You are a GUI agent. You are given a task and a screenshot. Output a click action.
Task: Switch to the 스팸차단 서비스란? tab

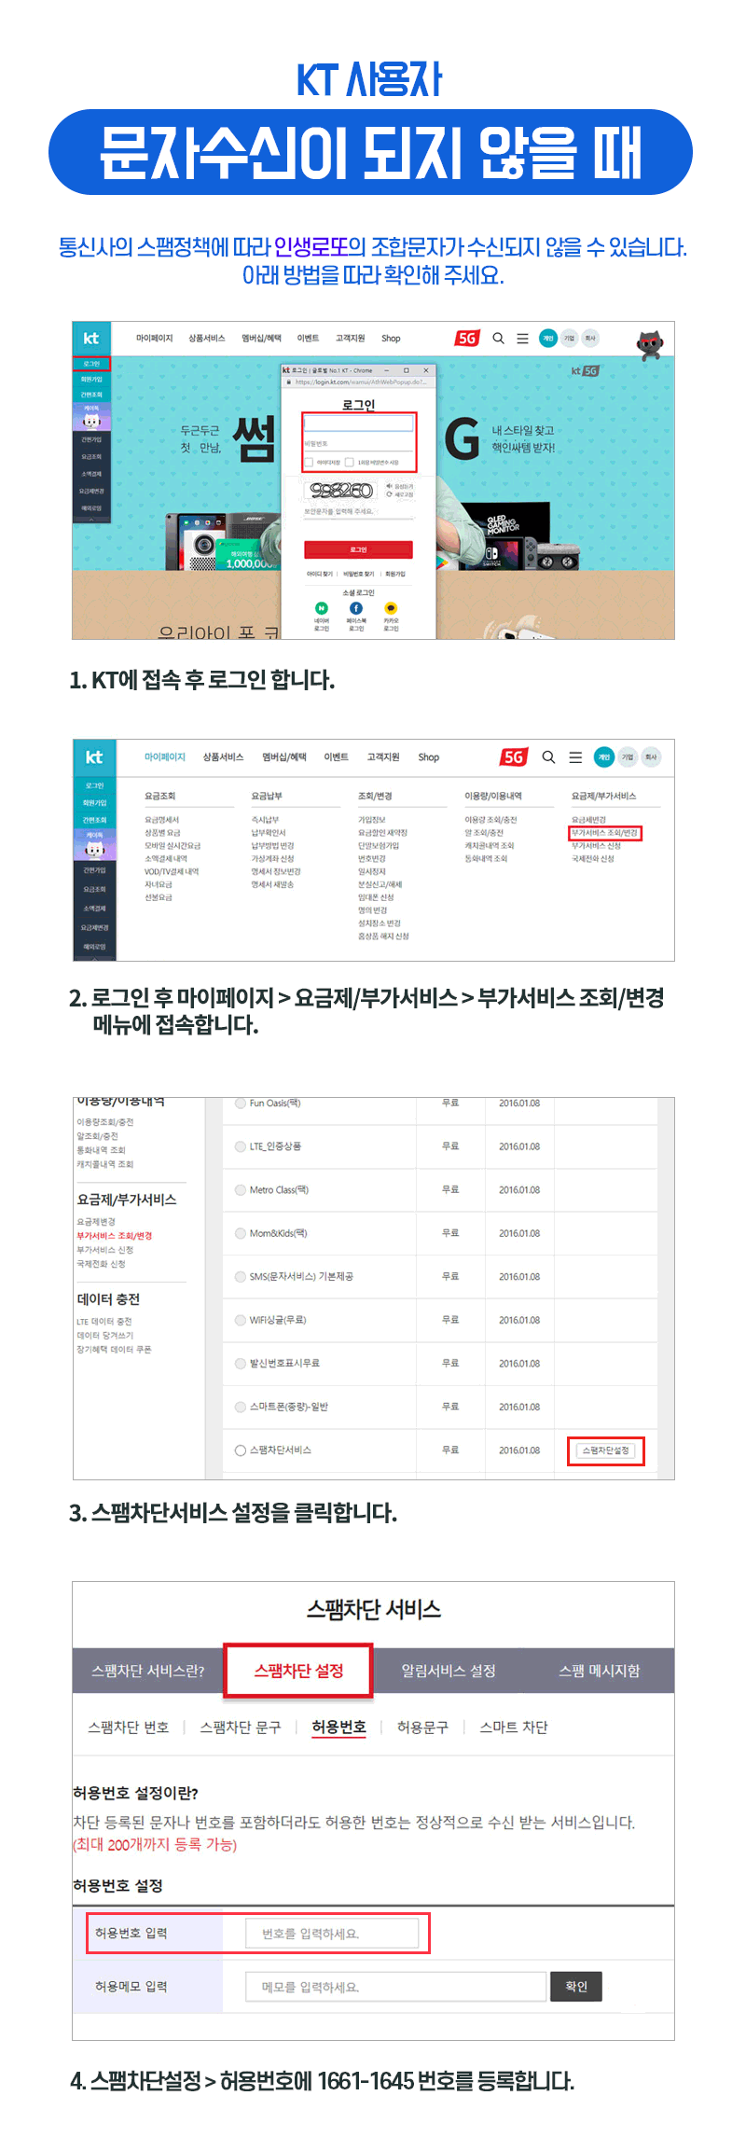click(148, 1671)
